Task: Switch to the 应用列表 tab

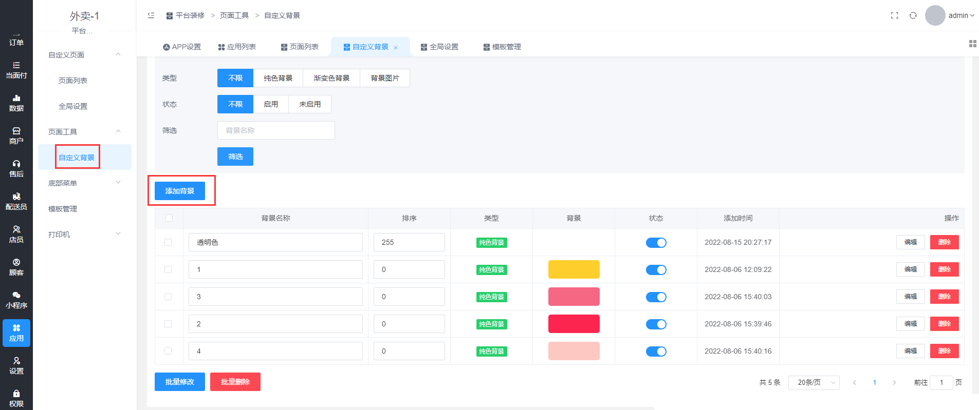Action: [237, 47]
